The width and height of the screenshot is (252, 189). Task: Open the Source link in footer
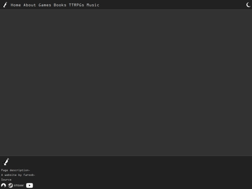pos(6,180)
